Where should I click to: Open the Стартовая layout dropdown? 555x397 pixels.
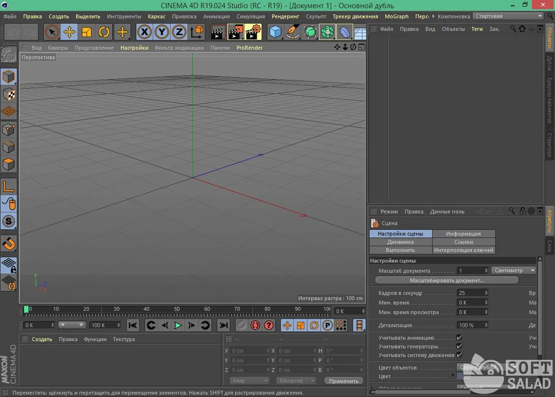[x=508, y=16]
